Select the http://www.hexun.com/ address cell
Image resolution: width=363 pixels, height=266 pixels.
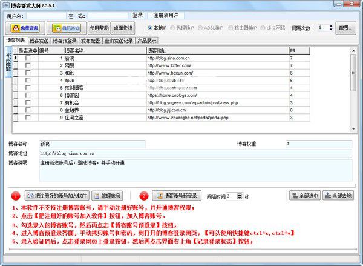point(218,73)
